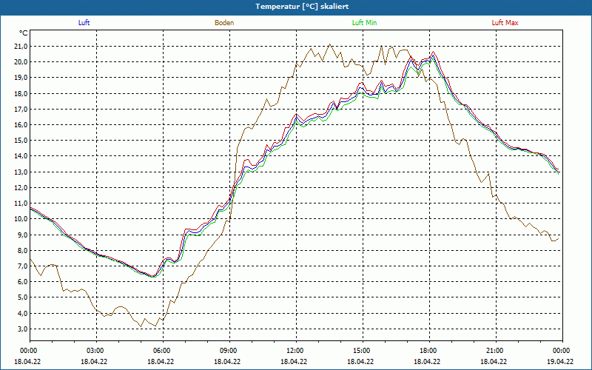
Task: Click the 03:00 time axis label
Action: pyautogui.click(x=97, y=351)
